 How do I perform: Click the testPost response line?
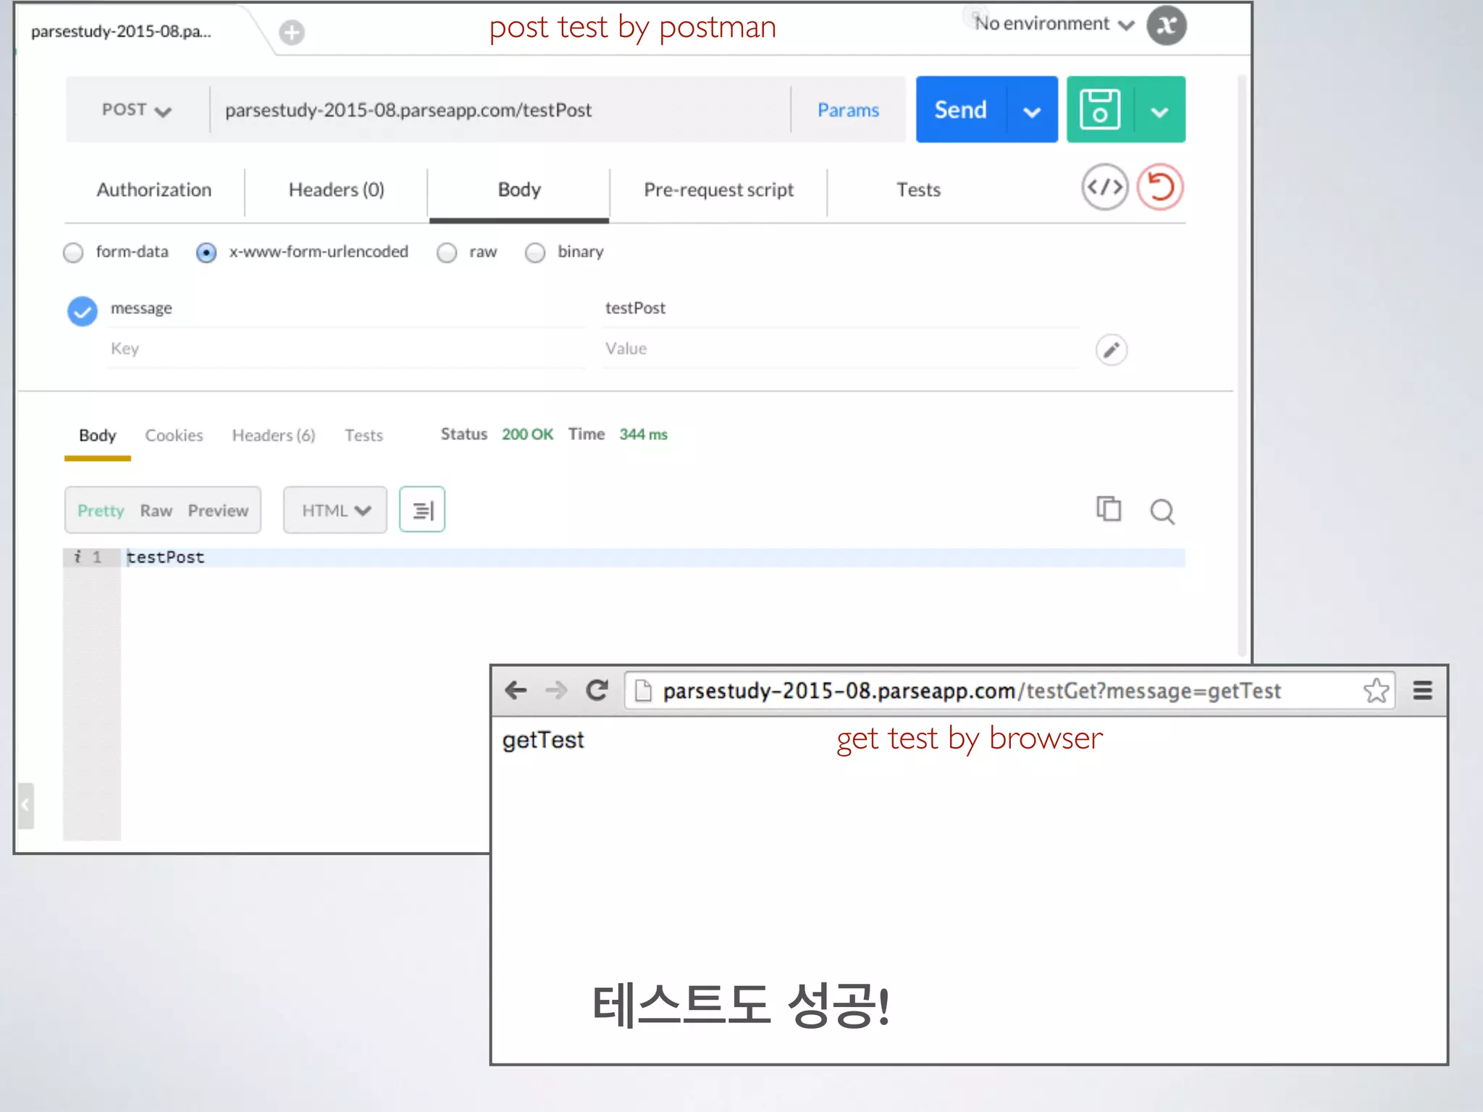(652, 557)
